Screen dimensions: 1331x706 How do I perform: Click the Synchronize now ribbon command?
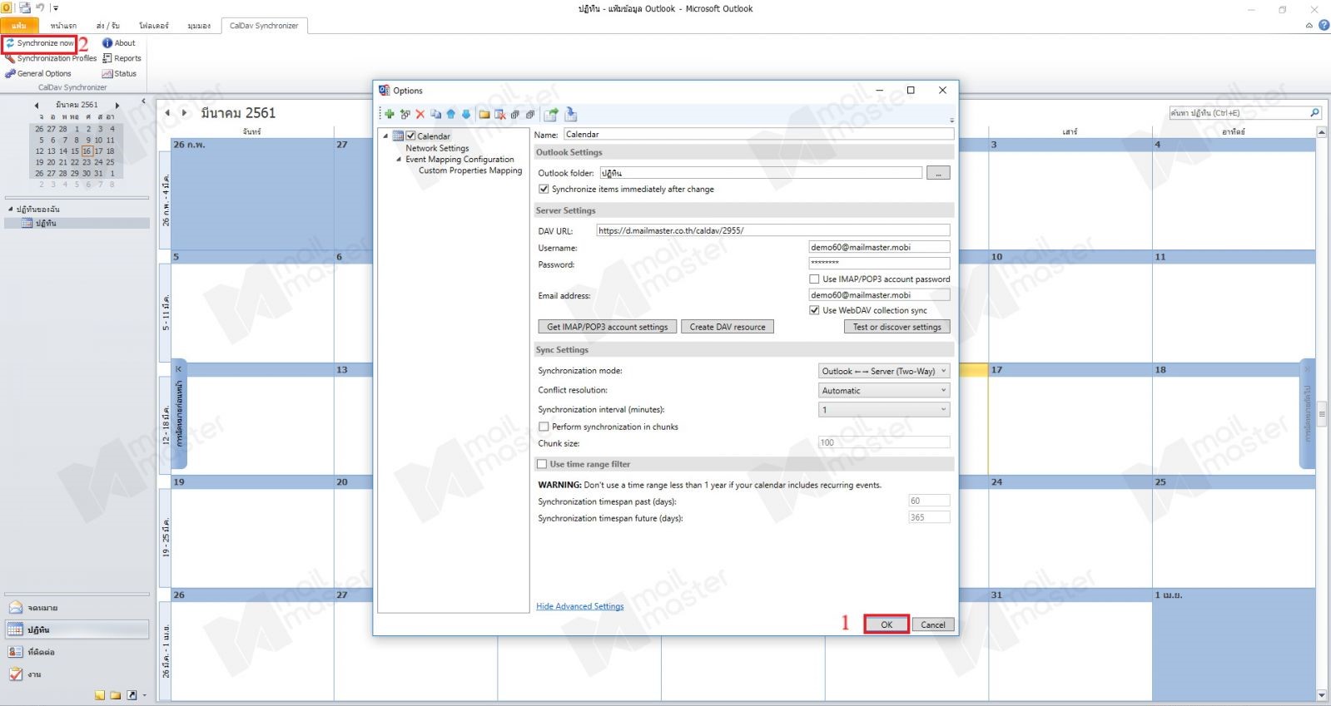coord(40,43)
